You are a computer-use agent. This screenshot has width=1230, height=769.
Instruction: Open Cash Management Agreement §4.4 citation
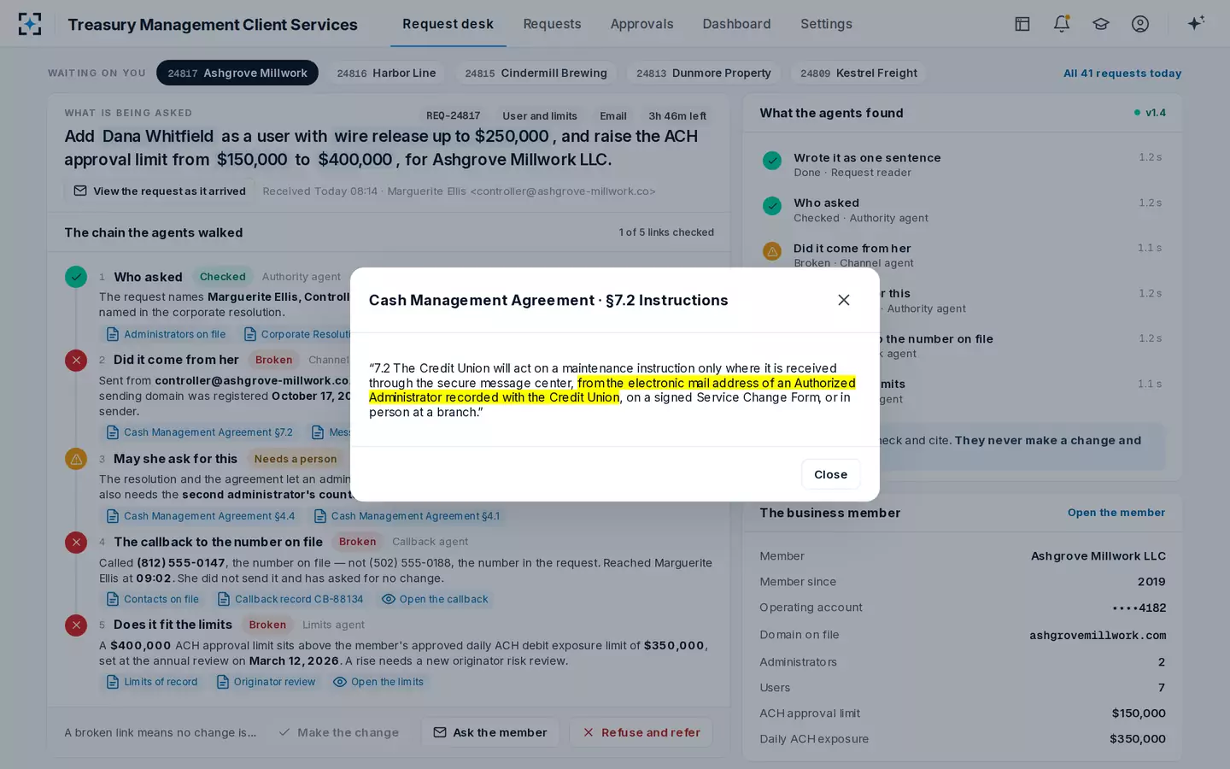tap(200, 516)
